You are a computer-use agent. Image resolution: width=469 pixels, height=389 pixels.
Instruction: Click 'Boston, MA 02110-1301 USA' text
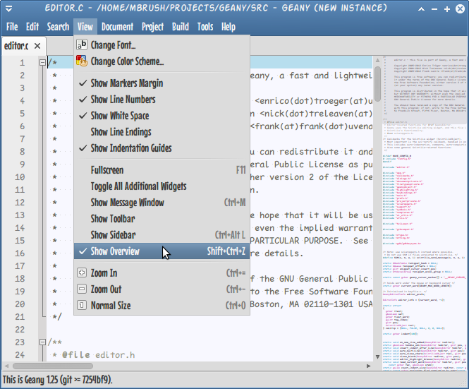click(x=311, y=304)
